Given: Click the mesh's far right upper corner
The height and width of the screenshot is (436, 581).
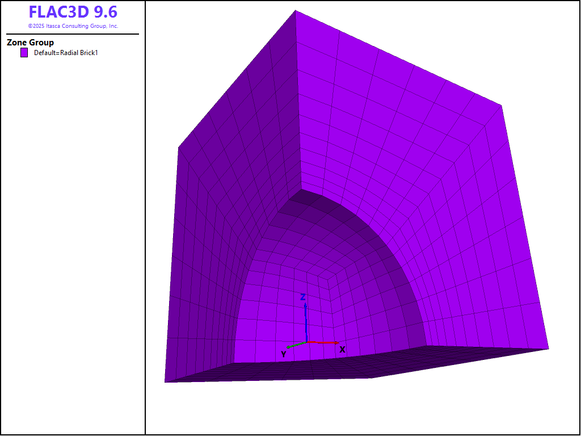Looking at the screenshot, I should 502,105.
